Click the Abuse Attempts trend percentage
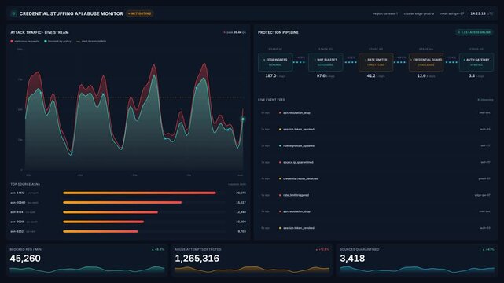This screenshot has width=504, height=283. [322, 250]
